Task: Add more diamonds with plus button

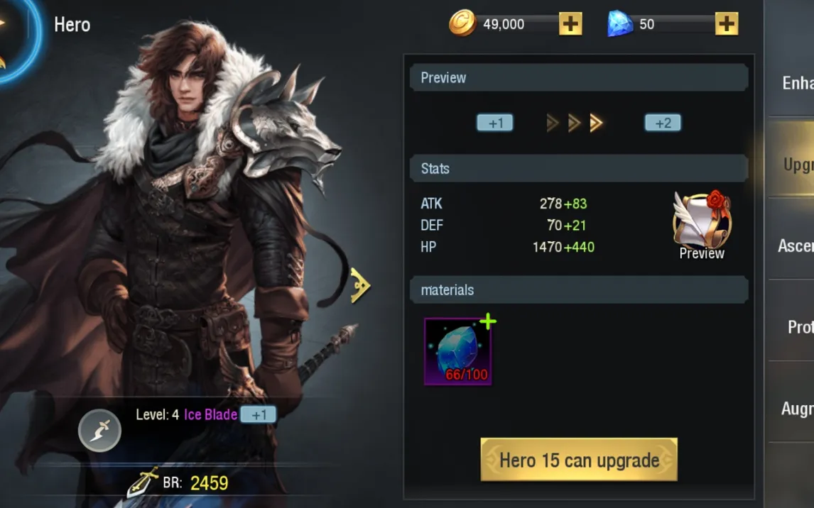Action: [x=726, y=24]
